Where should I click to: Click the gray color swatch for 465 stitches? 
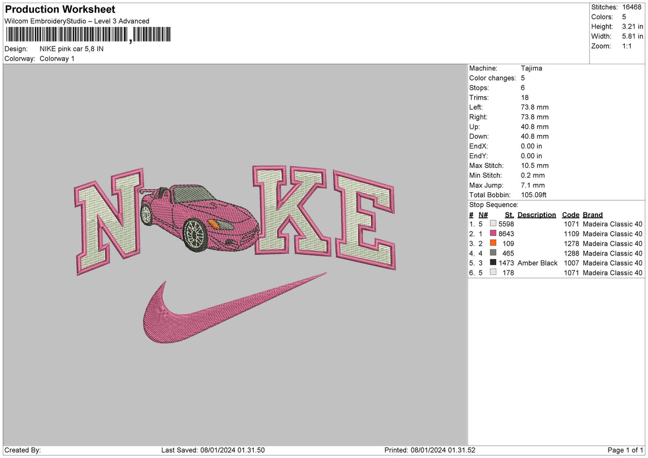tap(493, 253)
